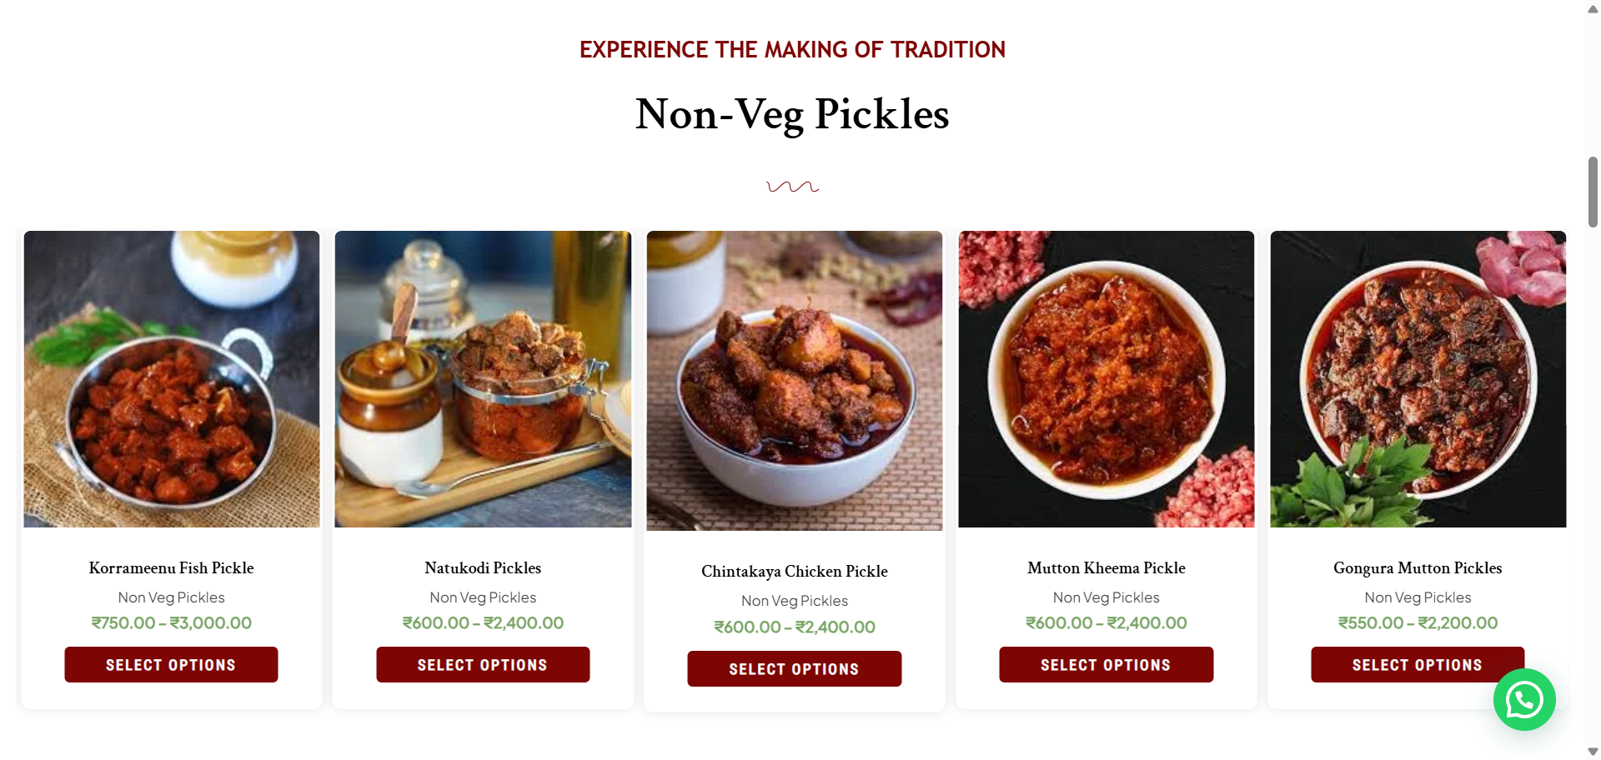The height and width of the screenshot is (760, 1601).
Task: Click the scroll up arrow
Action: tap(1593, 9)
